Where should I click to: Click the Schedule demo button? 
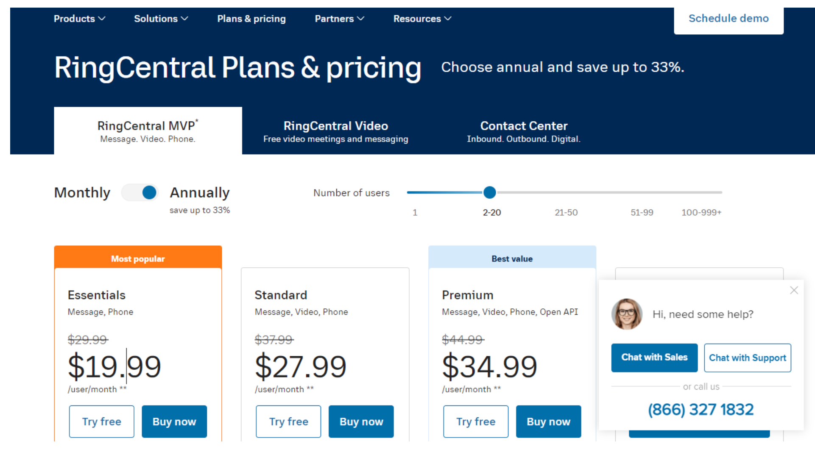click(x=728, y=18)
